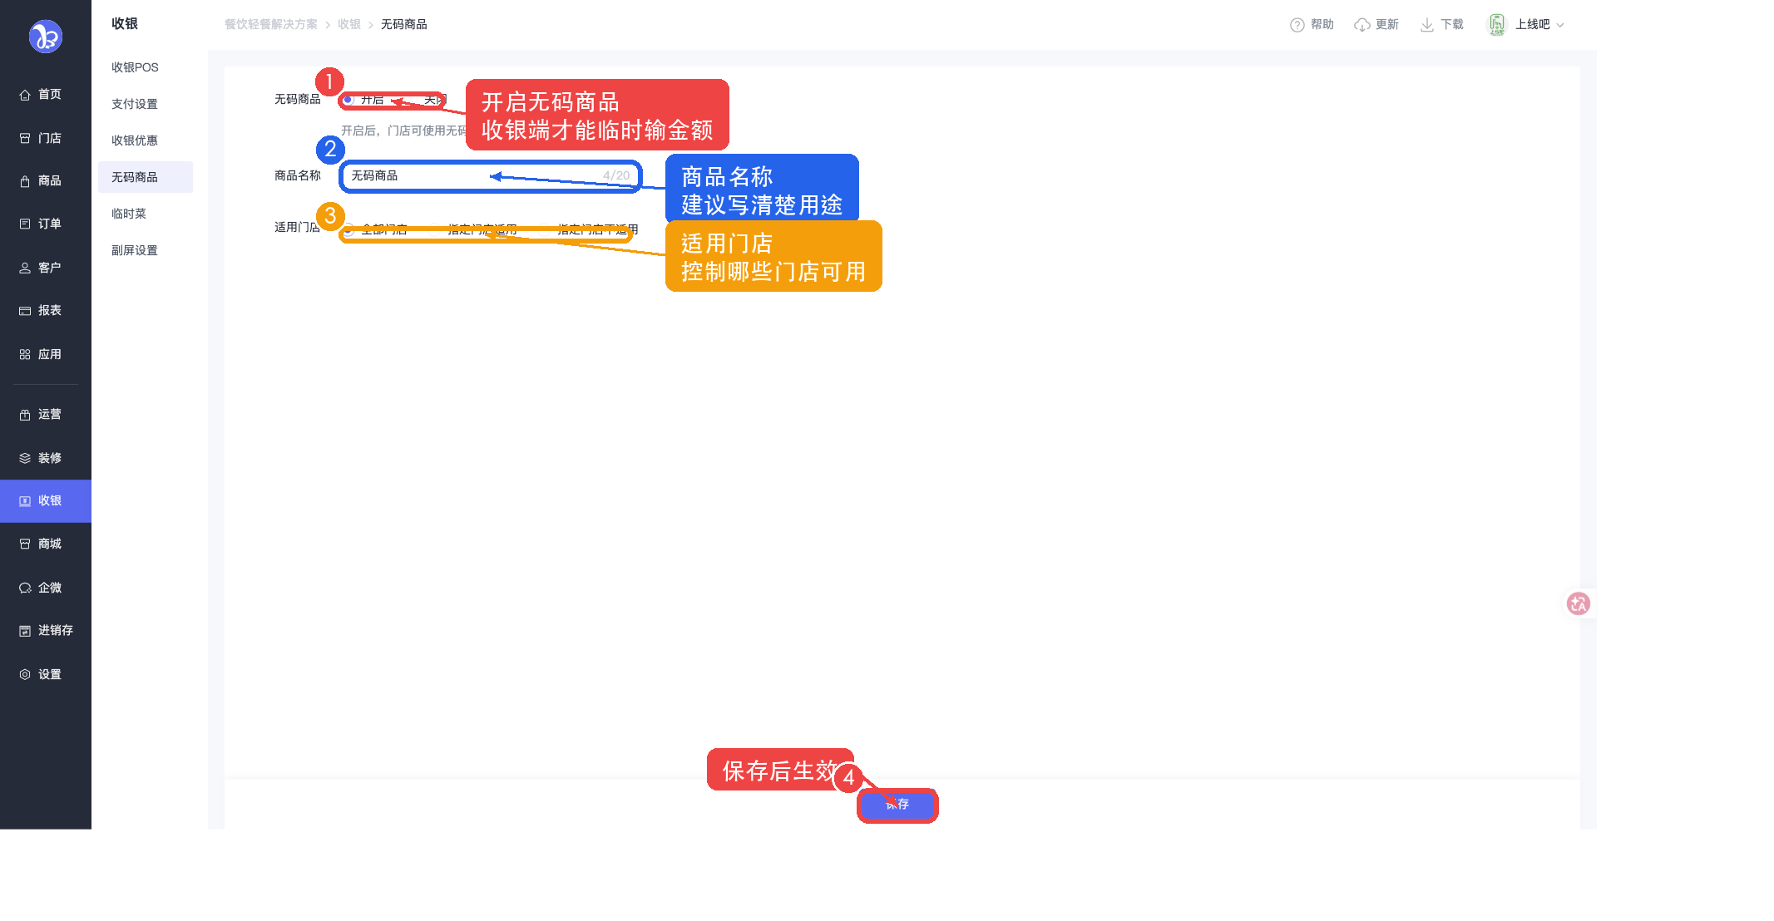Go to 商品 bag icon in sidebar
Screen dimensions: 1774x921
click(x=25, y=181)
